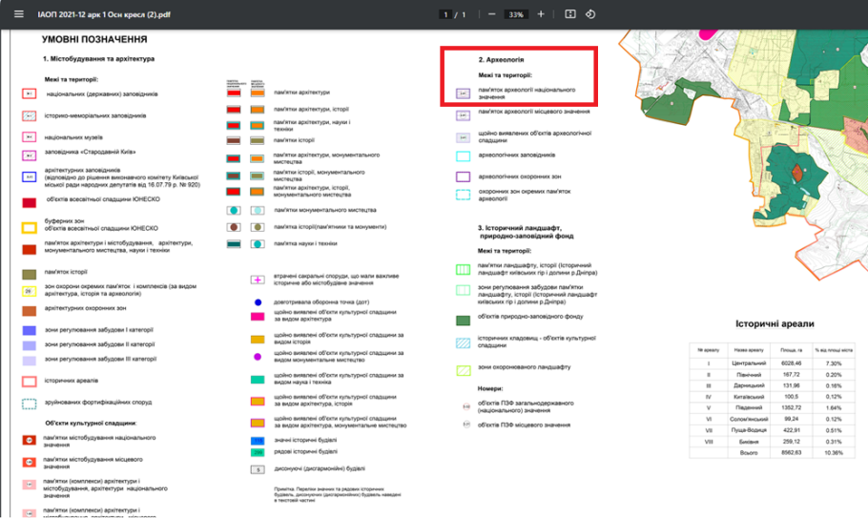This screenshot has height=518, width=868.
Task: Click the cyan rectangle for археологічних заповідників
Action: [x=463, y=156]
